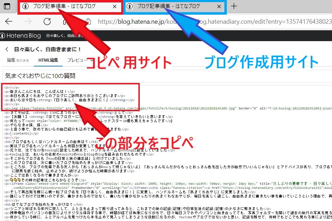Click the line starting 何かしている時に、ふとアルバム
The width and height of the screenshot is (332, 221).
pyautogui.click(x=168, y=217)
